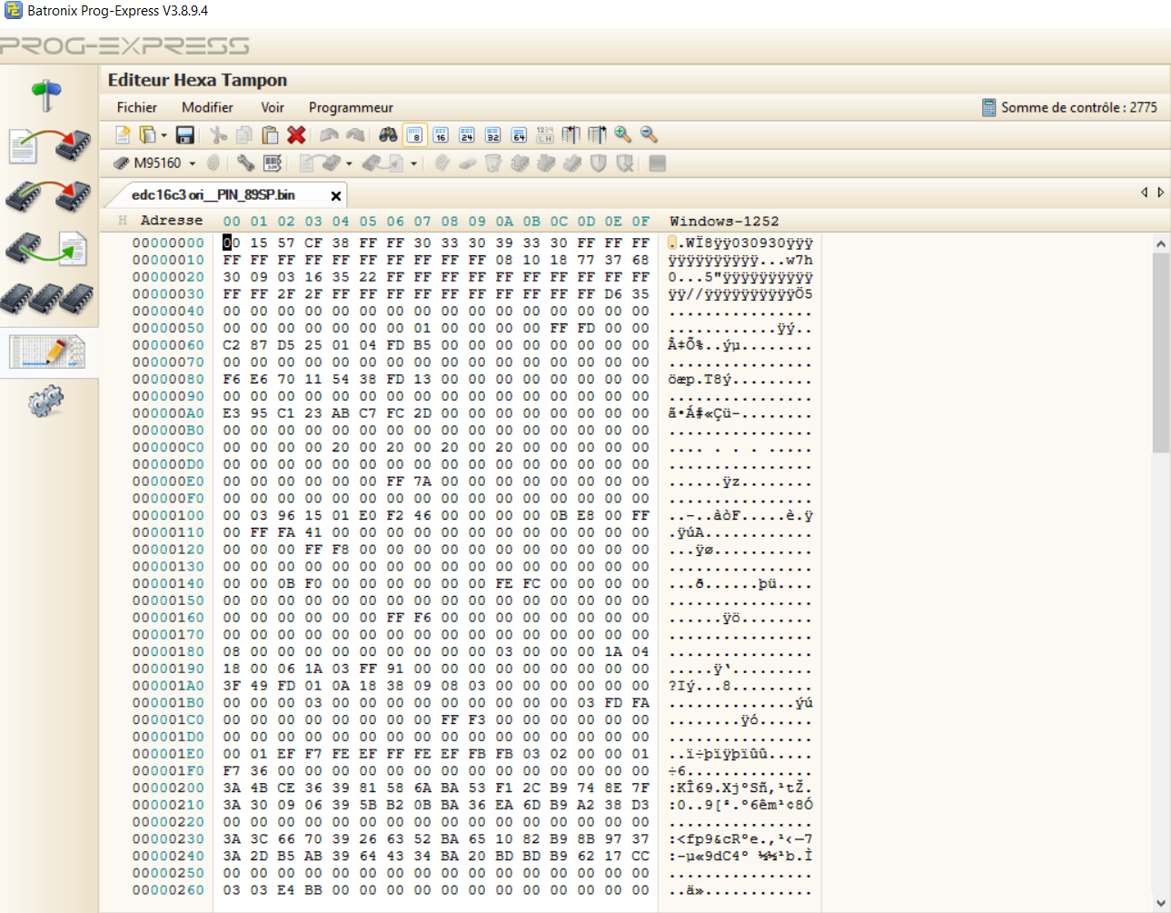
Task: Click the wrench device options icon
Action: (245, 163)
